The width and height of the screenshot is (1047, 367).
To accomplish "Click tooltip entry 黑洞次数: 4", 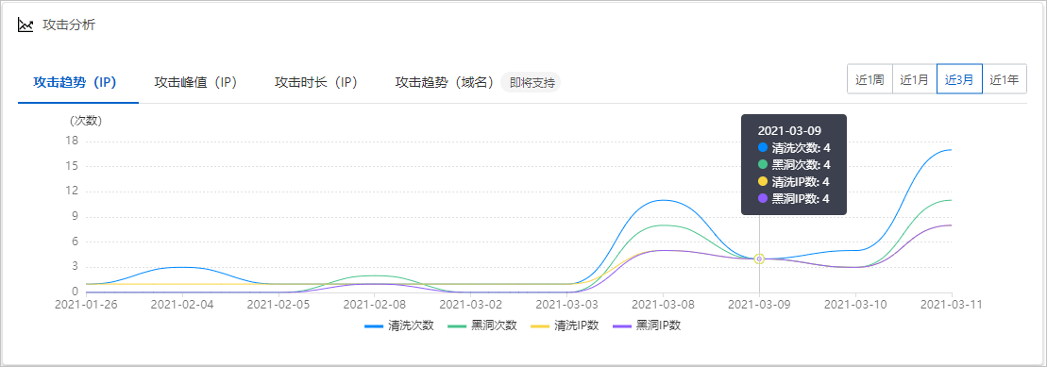I will pyautogui.click(x=794, y=165).
